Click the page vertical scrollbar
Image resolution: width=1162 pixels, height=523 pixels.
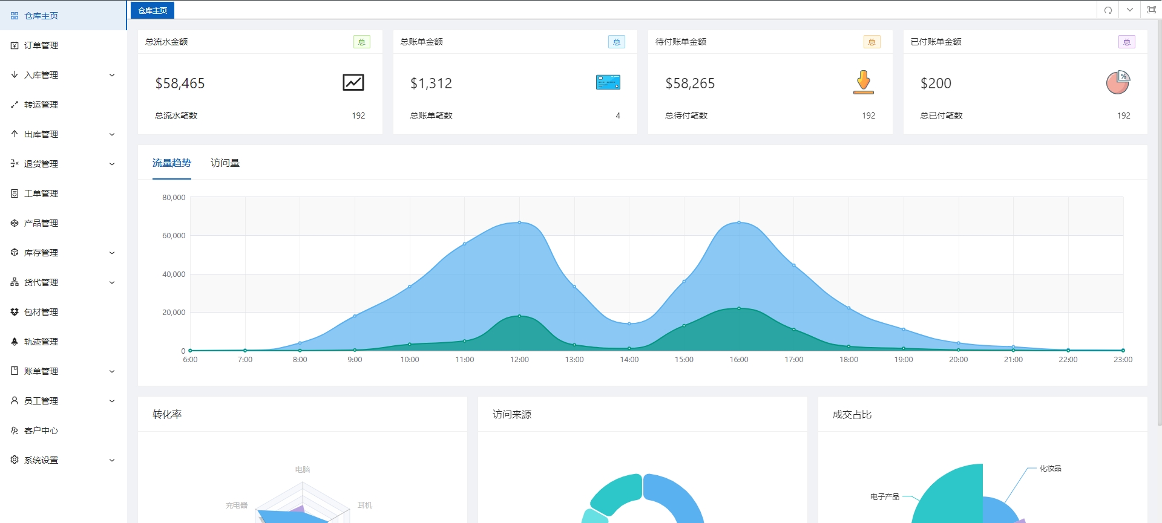[1158, 224]
